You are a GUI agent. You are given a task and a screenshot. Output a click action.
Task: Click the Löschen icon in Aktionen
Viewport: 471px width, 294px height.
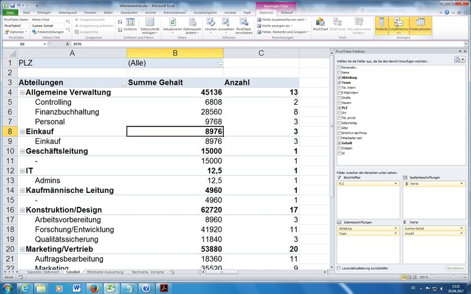coord(211,22)
